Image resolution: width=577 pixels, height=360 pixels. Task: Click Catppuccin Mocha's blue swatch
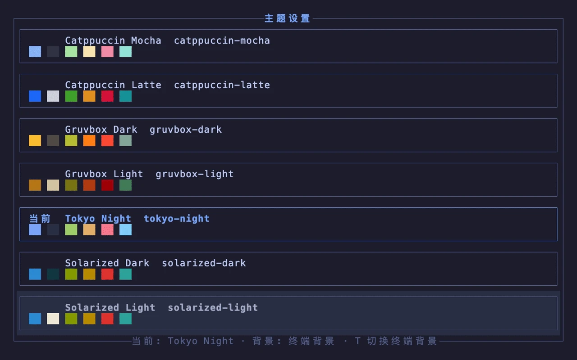[35, 52]
